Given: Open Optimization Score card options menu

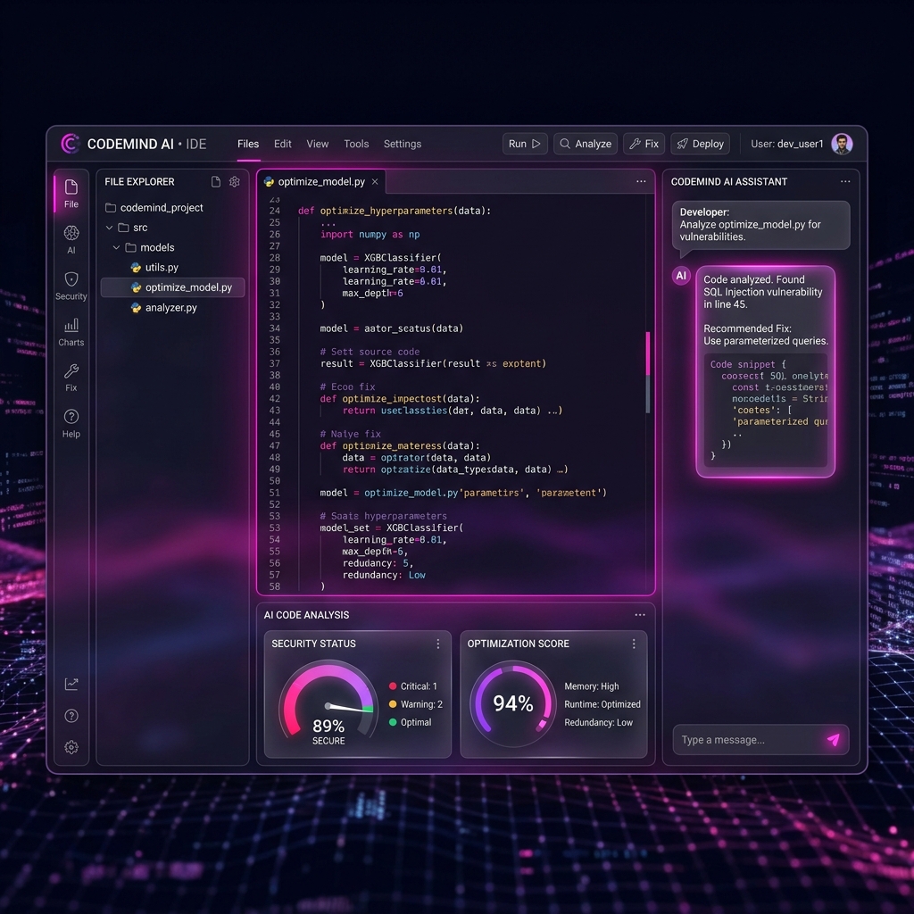Looking at the screenshot, I should (634, 644).
